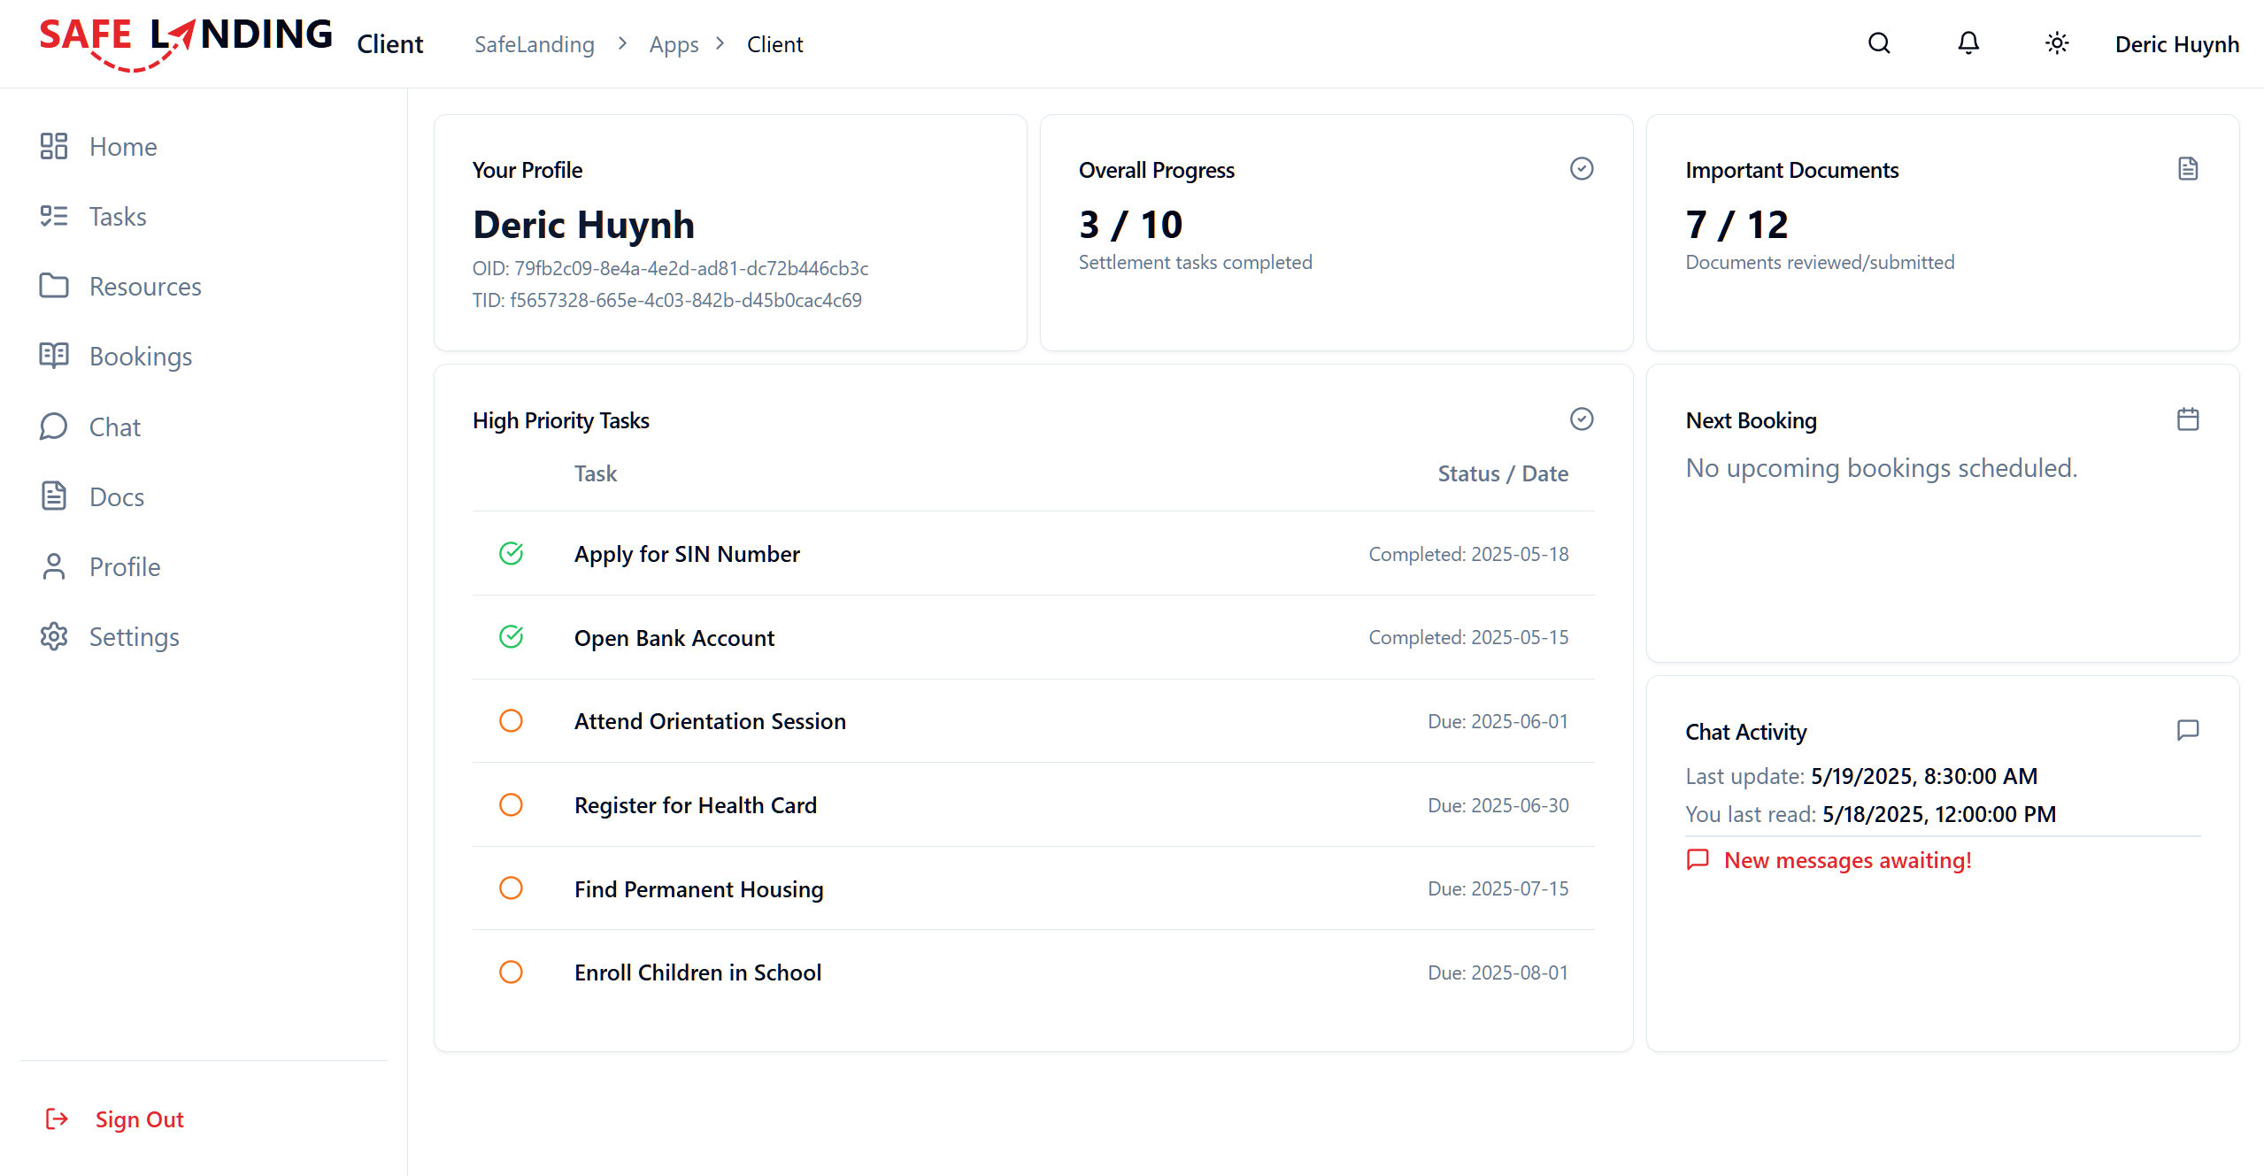Click the Apps breadcrumb link
Image resolution: width=2264 pixels, height=1176 pixels.
tap(674, 44)
